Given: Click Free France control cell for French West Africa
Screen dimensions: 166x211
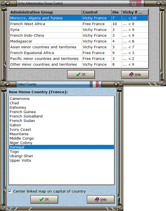Looking at the screenshot, I should click(x=97, y=24).
